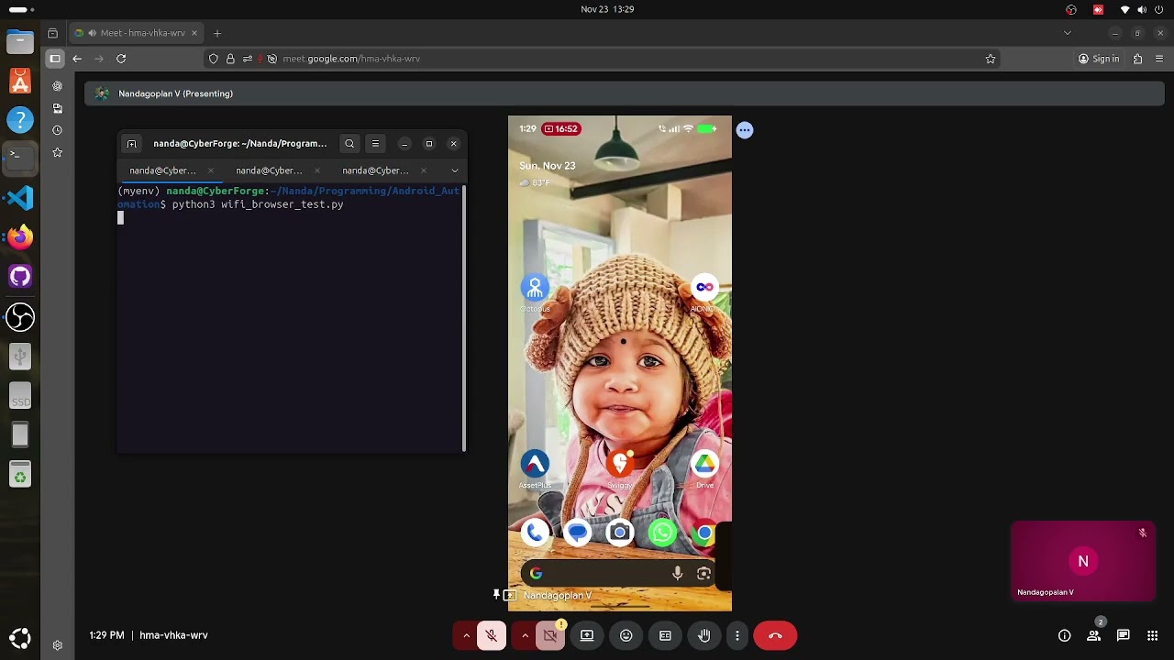The image size is (1174, 660).
Task: Leave the call with red hang-up button
Action: [x=775, y=635]
